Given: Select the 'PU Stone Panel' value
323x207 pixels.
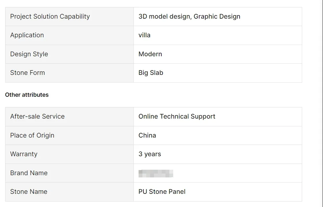Looking at the screenshot, I should point(162,192).
